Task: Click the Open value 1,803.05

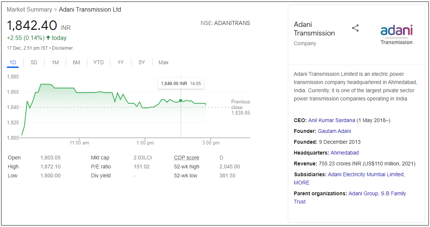Action: (x=50, y=158)
